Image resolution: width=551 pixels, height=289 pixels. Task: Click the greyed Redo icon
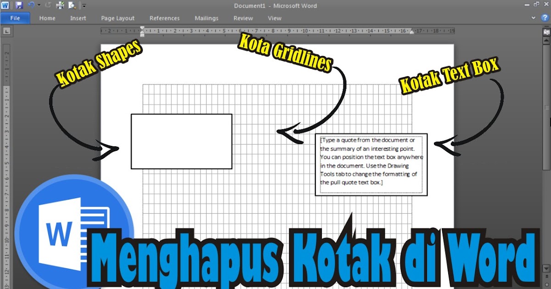click(48, 5)
